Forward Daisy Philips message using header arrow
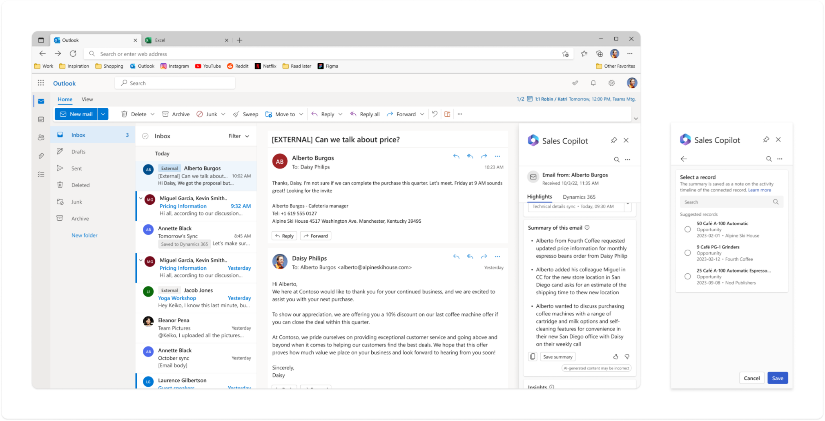Screen dimensions: 825x421 [x=484, y=257]
